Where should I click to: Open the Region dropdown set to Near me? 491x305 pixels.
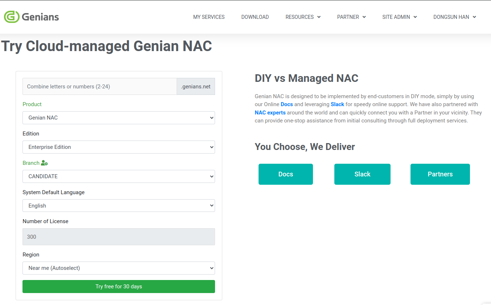coord(119,268)
